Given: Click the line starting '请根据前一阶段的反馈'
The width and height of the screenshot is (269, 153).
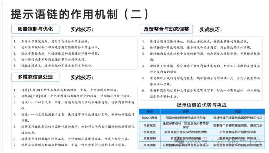Looking at the screenshot, I should pos(201,47).
